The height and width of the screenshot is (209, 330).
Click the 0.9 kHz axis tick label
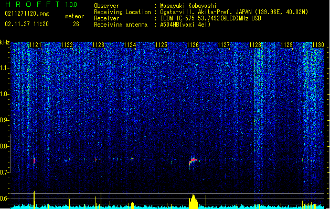pos(5,120)
